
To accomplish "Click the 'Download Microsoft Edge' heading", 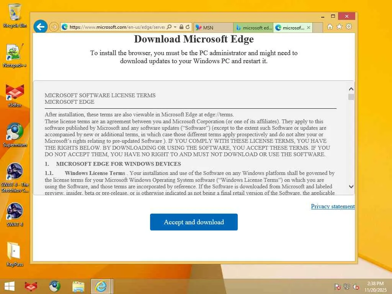I will pyautogui.click(x=194, y=39).
